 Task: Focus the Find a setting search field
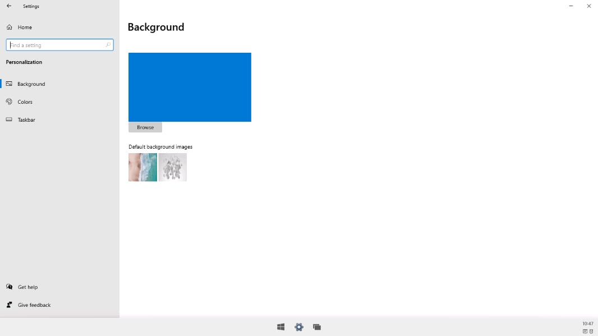point(56,45)
